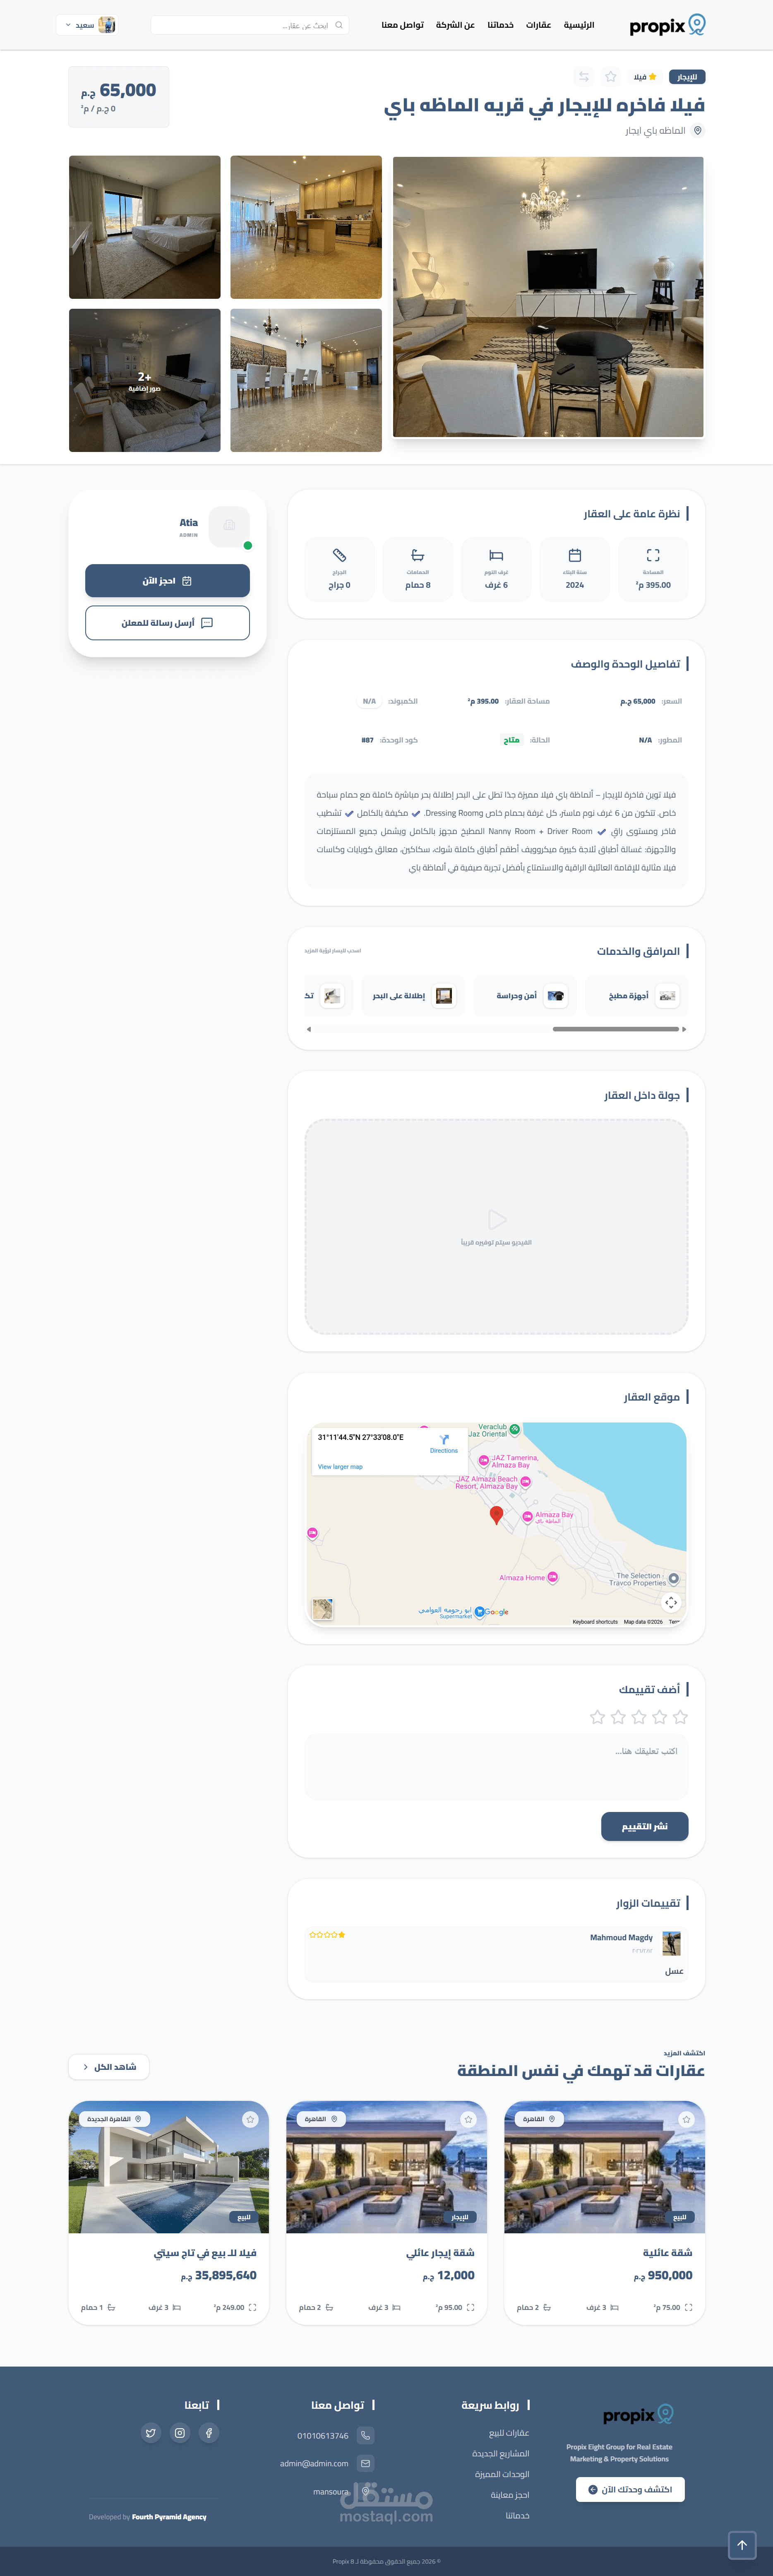The image size is (773, 2576).
Task: Open the عن الشركة nav item
Action: 455,25
